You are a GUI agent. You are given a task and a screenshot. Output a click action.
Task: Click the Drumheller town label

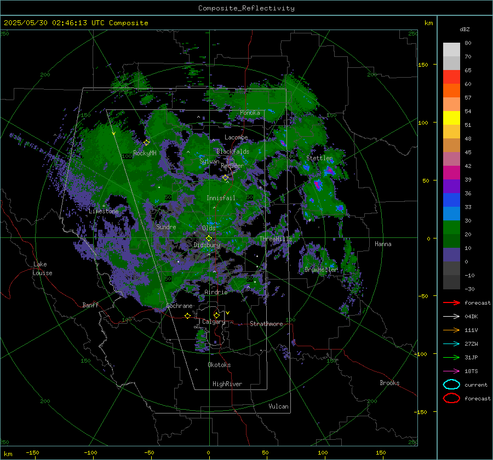pyautogui.click(x=321, y=270)
